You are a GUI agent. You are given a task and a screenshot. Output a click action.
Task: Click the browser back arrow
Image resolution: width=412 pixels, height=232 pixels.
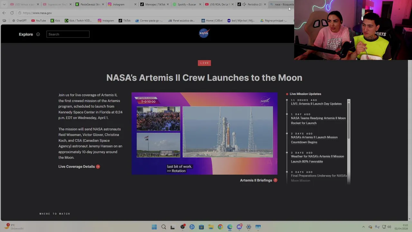pos(4,13)
